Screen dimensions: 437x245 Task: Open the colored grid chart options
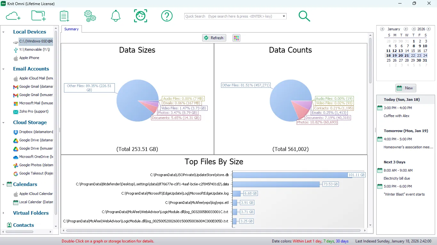coord(236,38)
